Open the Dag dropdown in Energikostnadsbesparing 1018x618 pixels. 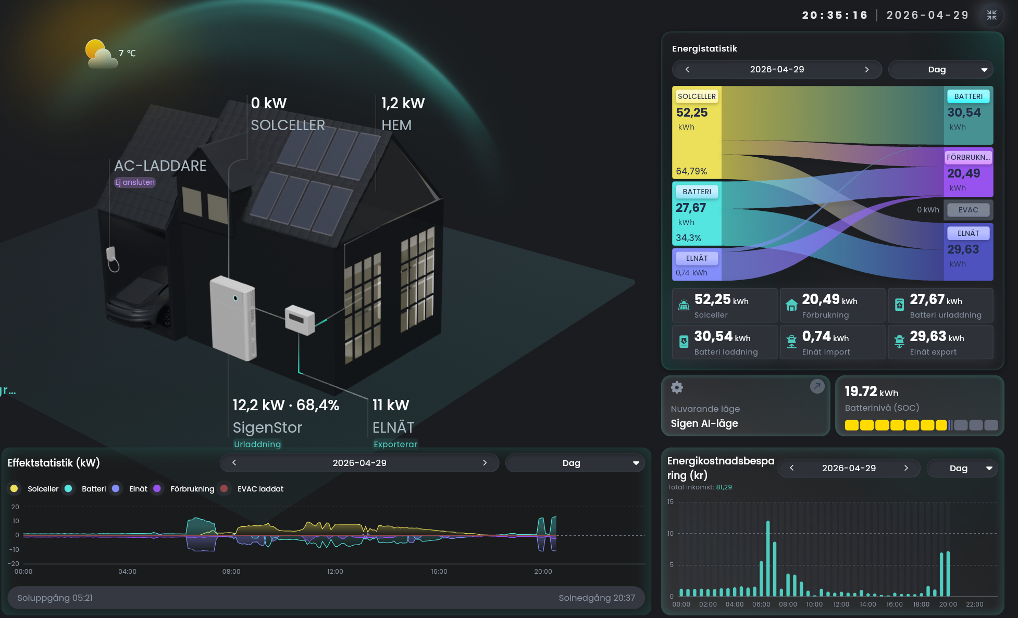pos(962,468)
